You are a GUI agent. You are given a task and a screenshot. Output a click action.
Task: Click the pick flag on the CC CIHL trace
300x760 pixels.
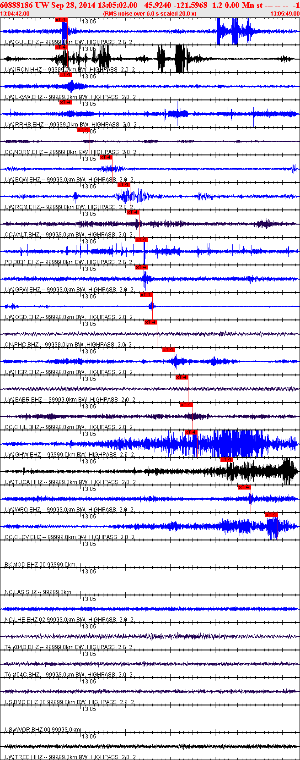click(186, 405)
